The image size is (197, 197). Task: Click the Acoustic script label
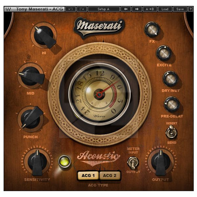point(98,158)
